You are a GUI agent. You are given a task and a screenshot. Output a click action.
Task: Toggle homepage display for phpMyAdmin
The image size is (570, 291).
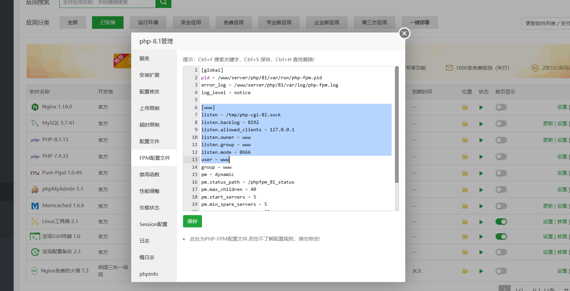[501, 190]
